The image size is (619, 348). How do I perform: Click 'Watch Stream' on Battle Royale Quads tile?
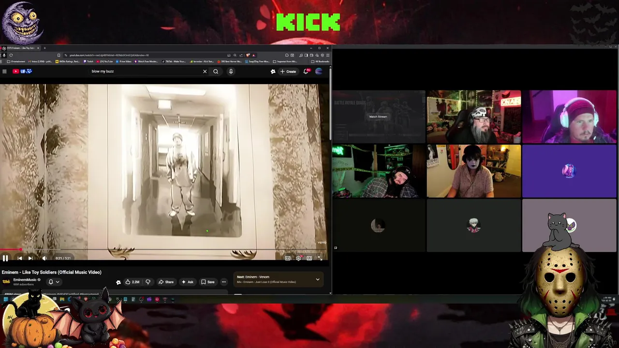378,116
